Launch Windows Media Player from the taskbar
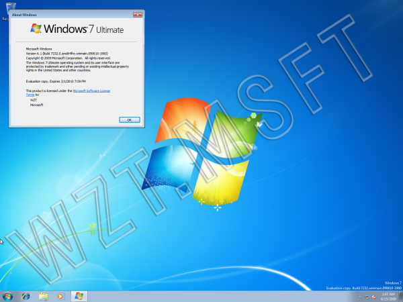 60,297
